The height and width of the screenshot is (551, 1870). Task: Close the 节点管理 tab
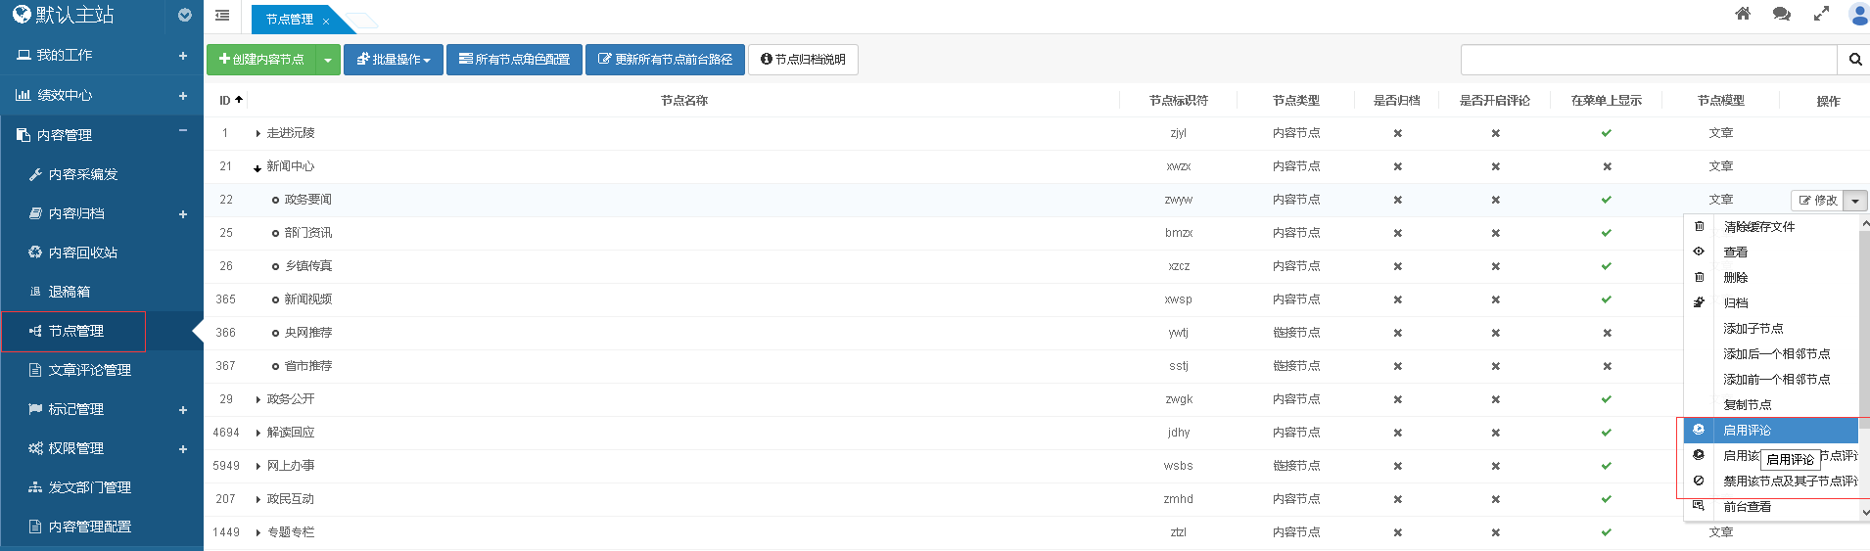[326, 21]
